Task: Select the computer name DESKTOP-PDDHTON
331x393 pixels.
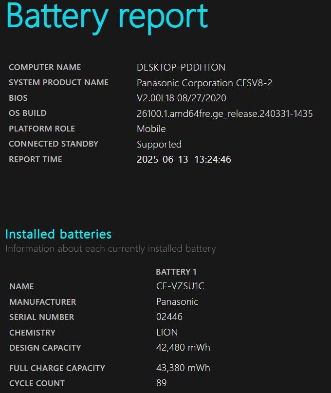Action: pyautogui.click(x=181, y=67)
